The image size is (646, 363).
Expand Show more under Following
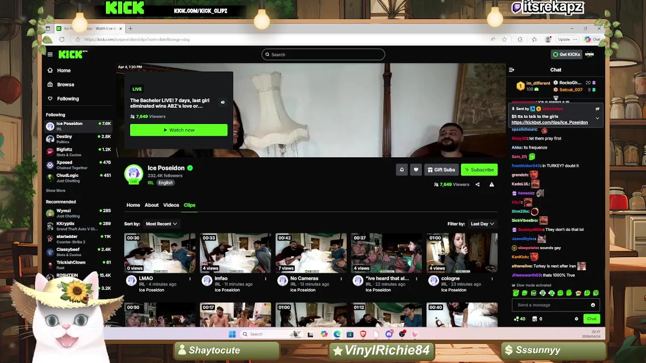pos(56,191)
